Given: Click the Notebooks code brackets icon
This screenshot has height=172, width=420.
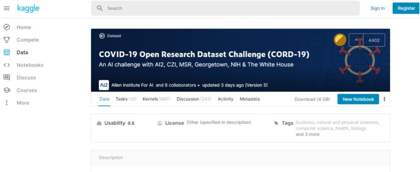Looking at the screenshot, I should (7, 65).
